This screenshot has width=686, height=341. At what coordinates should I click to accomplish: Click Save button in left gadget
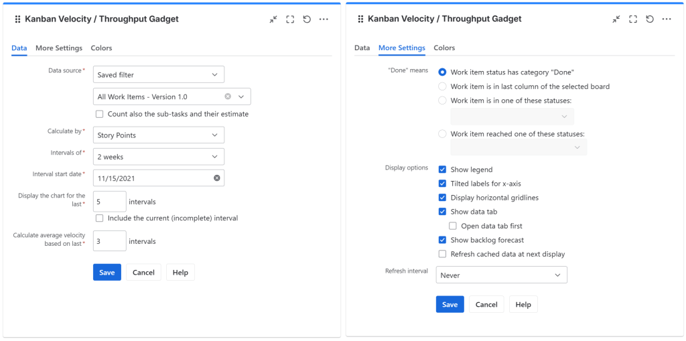point(107,273)
